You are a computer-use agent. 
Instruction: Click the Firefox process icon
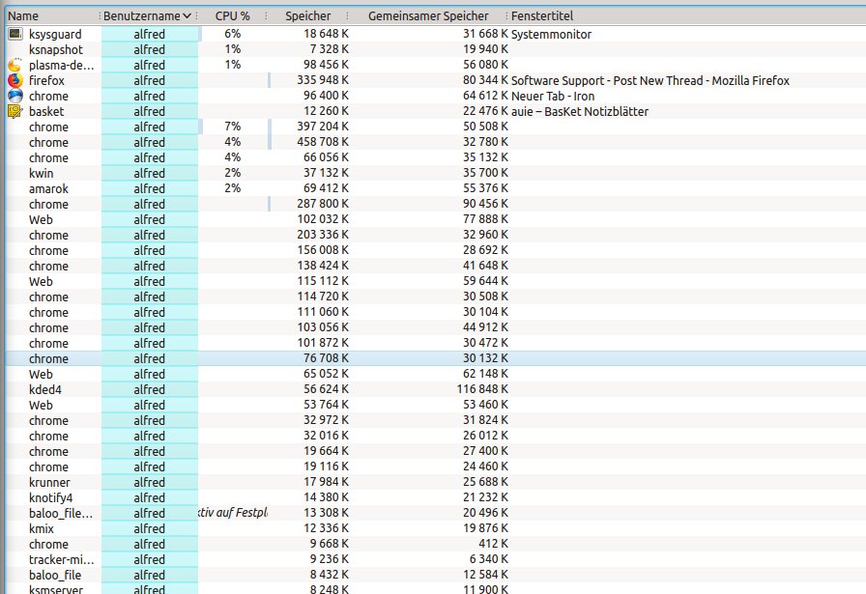tap(14, 80)
